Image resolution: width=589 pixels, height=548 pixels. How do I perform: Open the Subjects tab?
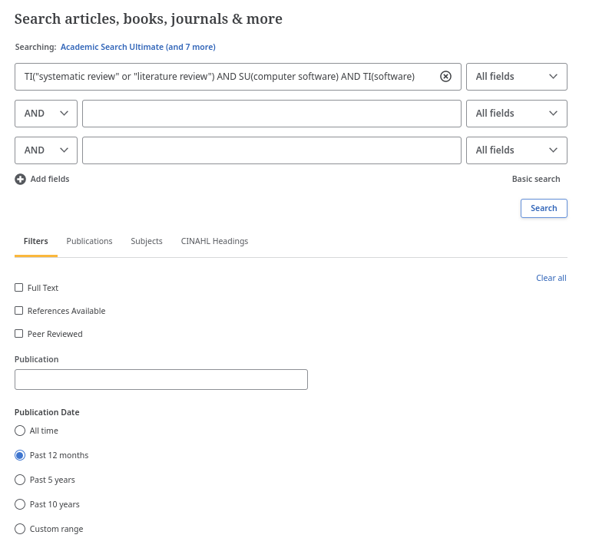147,241
